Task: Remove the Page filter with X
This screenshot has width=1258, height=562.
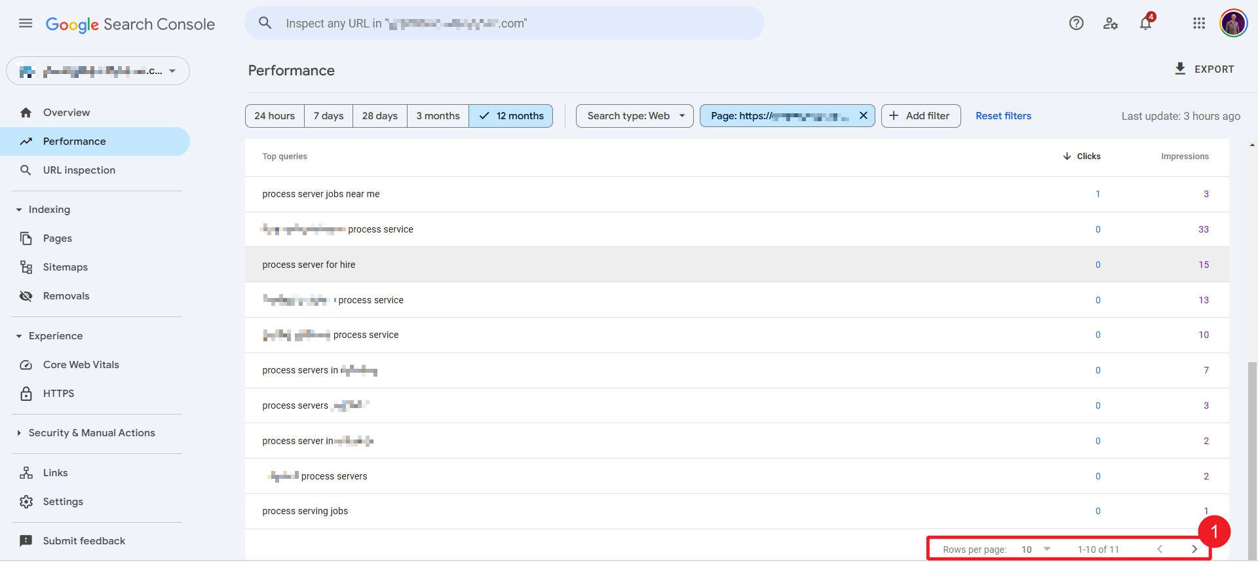Action: (863, 115)
